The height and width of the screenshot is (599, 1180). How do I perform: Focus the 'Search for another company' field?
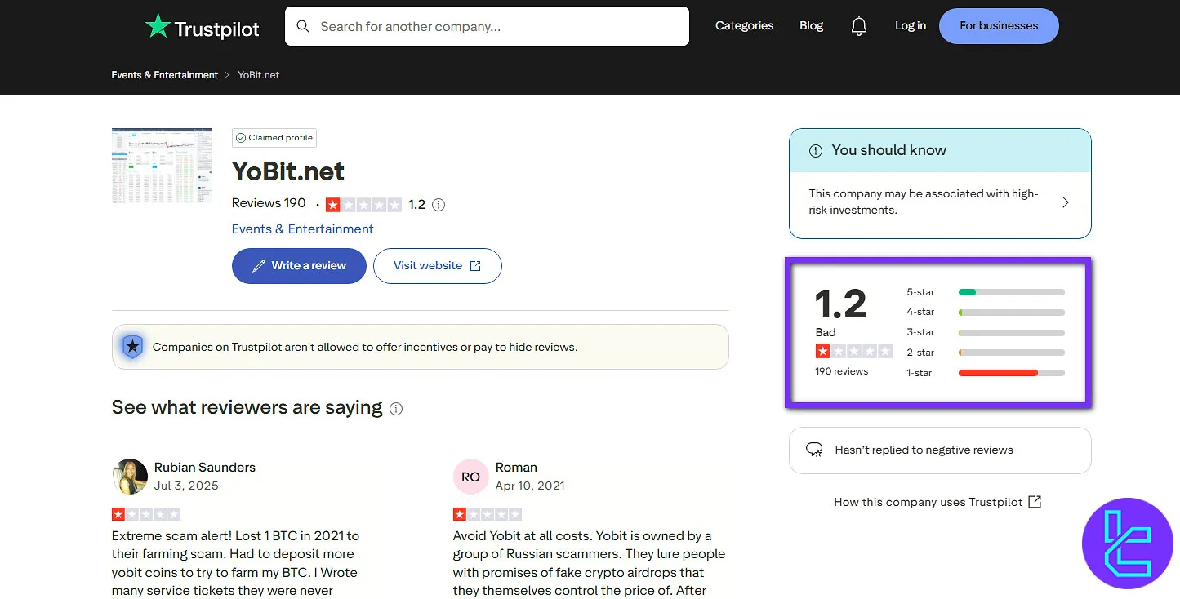[x=487, y=26]
